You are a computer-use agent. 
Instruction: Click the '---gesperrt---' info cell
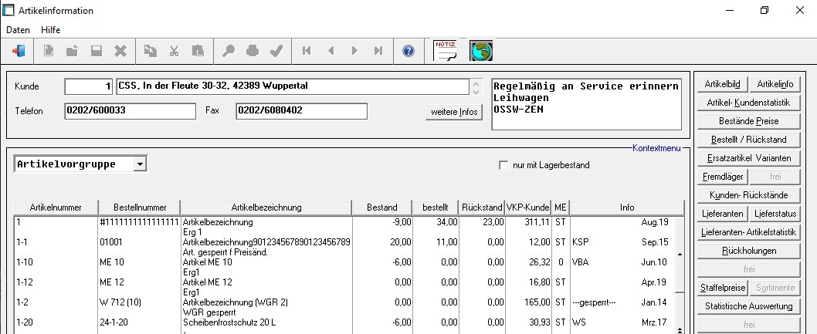click(594, 302)
